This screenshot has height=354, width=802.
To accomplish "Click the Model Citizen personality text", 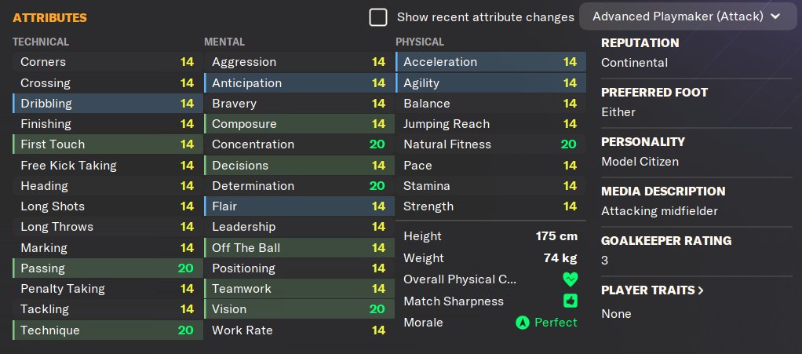I will [x=640, y=162].
